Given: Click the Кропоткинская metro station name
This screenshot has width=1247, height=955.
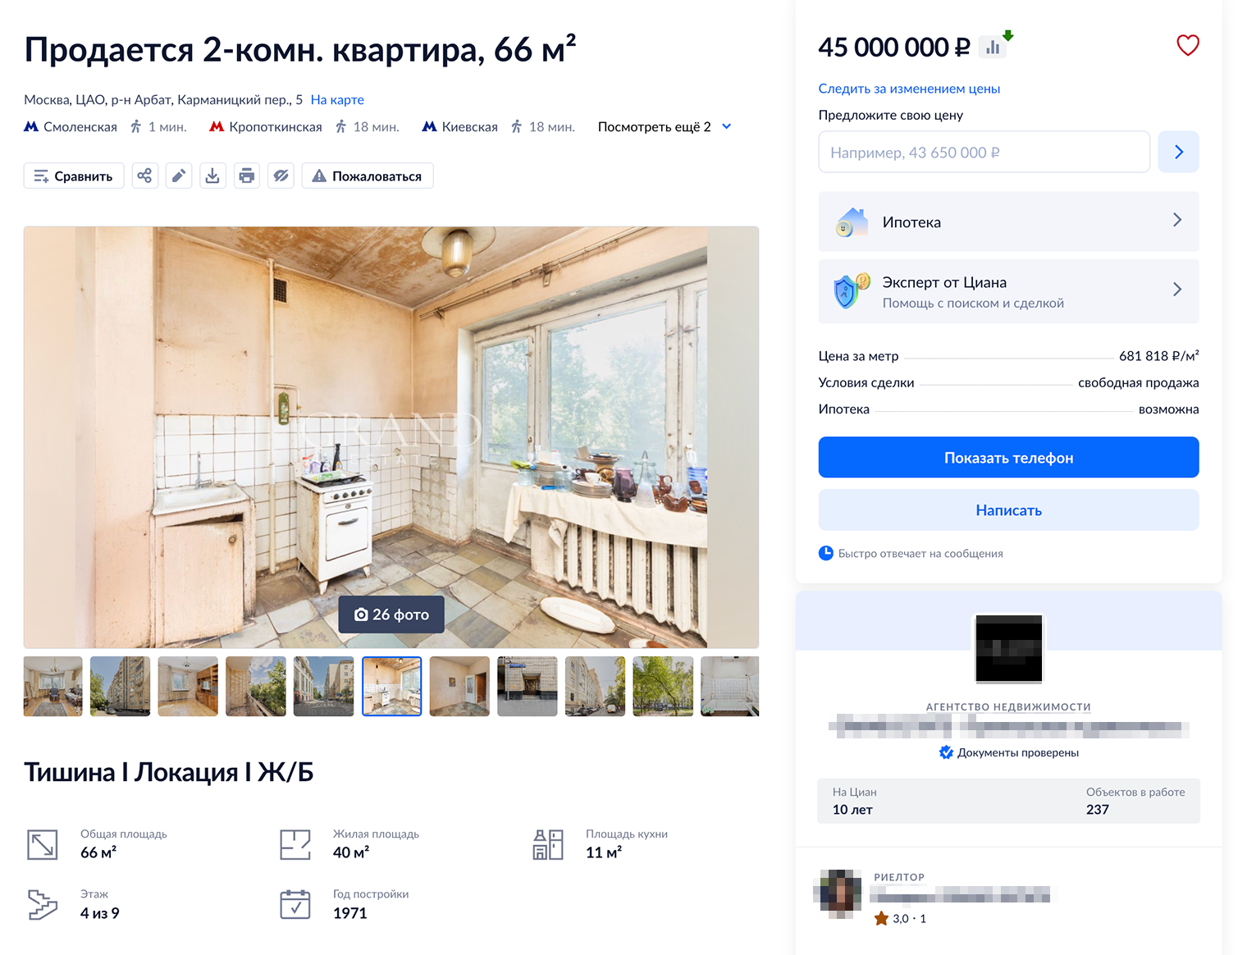Looking at the screenshot, I should pos(276,126).
